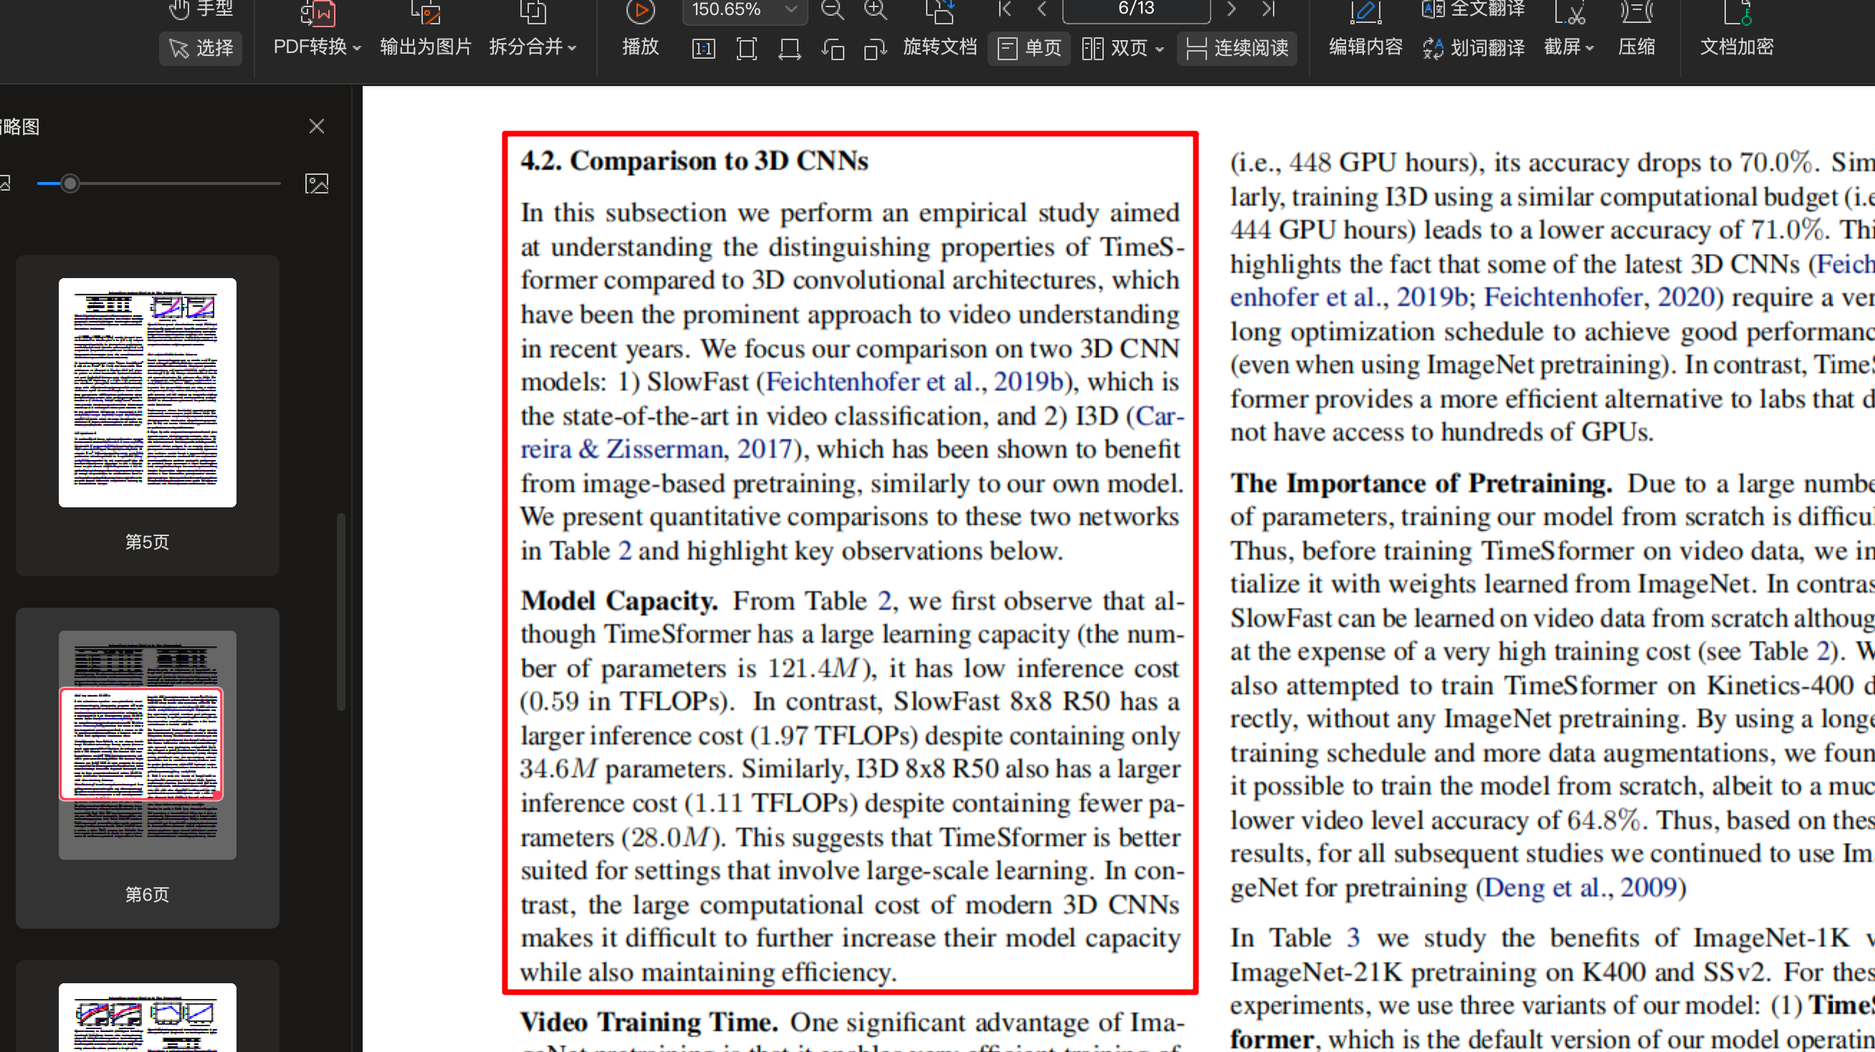Set view to actual size 1:1
Screen dimensions: 1875x1052
[x=703, y=49]
